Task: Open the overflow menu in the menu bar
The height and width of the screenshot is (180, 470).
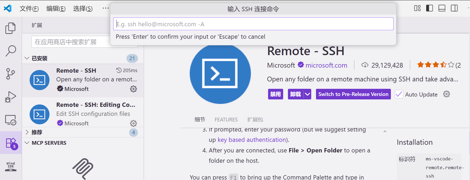Action: click(106, 8)
